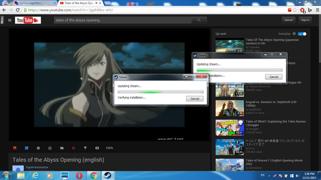
Task: Click the video player frame
Action: [x=109, y=84]
